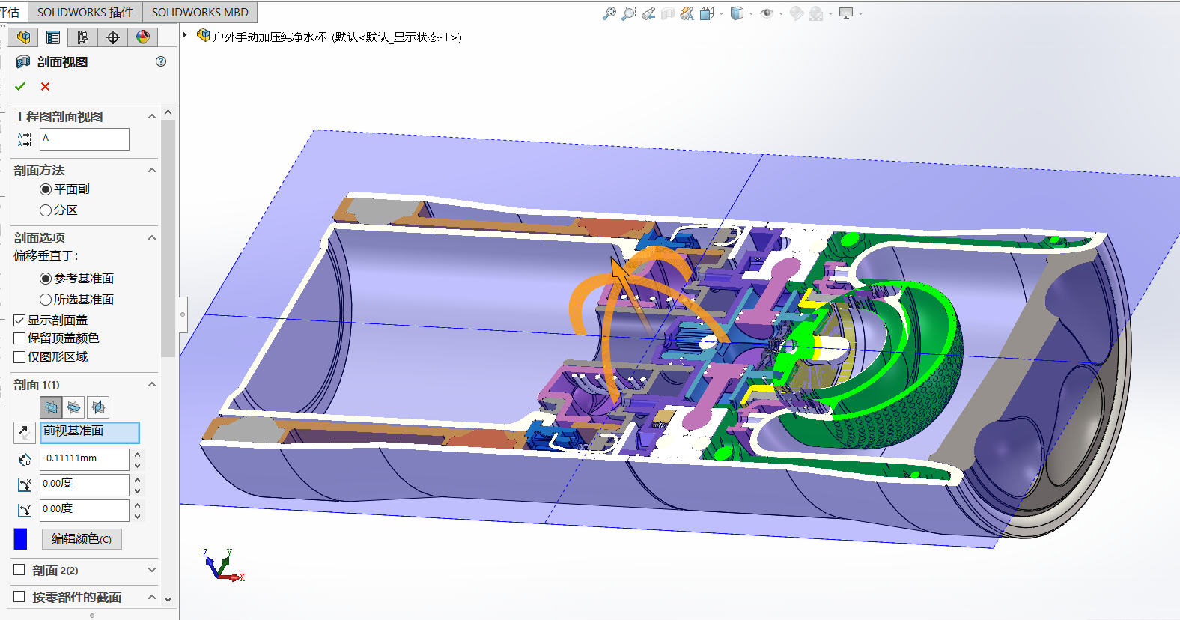Click the blue section color swatch
This screenshot has width=1180, height=620.
(21, 539)
